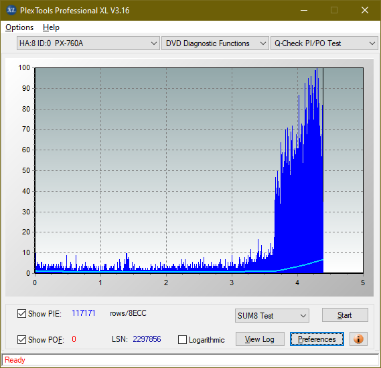The height and width of the screenshot is (368, 381).
Task: Click the PIE count 117171
Action: [84, 313]
